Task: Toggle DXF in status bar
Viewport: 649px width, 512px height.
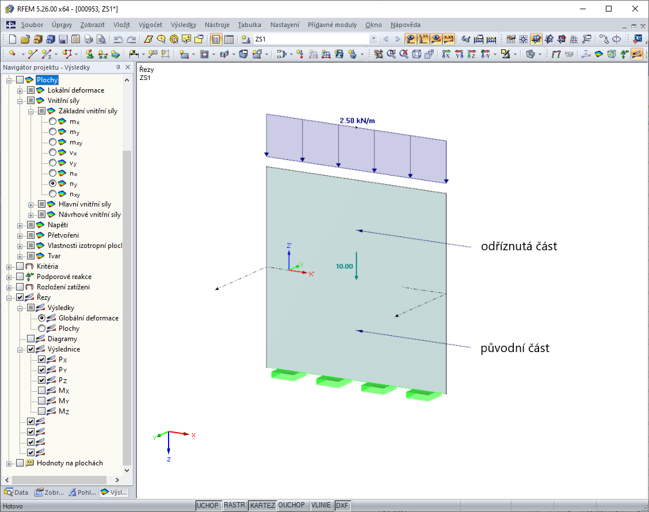Action: point(342,505)
